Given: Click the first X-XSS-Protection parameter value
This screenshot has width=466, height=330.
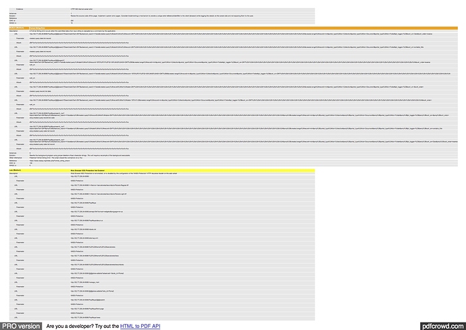Looking at the screenshot, I should [x=77, y=181].
